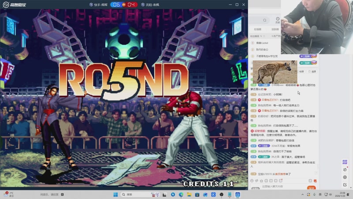
Task: Click the chat message input field
Action: (x=282, y=187)
